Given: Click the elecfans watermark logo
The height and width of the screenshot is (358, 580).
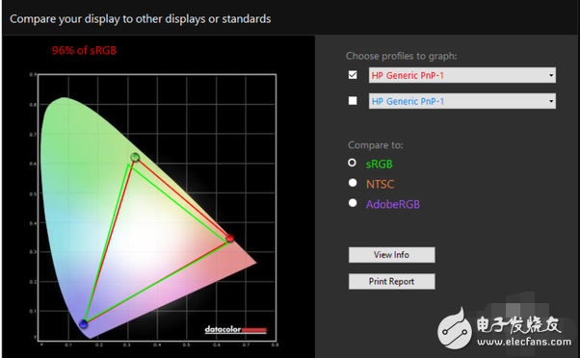Looking at the screenshot, I should point(505,328).
